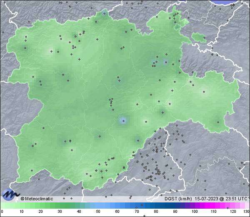Click the 10 label on the wind scale
This screenshot has width=250, height=217.
[21, 212]
